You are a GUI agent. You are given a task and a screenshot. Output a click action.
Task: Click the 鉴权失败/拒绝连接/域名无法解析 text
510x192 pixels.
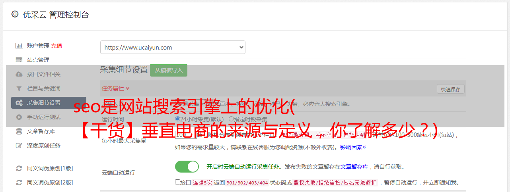[335, 183]
